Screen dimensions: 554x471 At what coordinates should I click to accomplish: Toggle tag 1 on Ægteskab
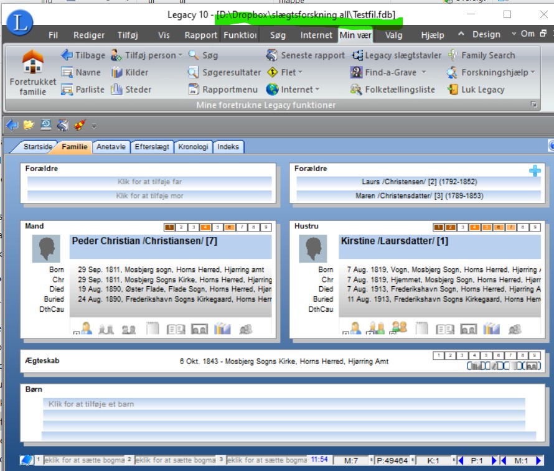pyautogui.click(x=438, y=355)
